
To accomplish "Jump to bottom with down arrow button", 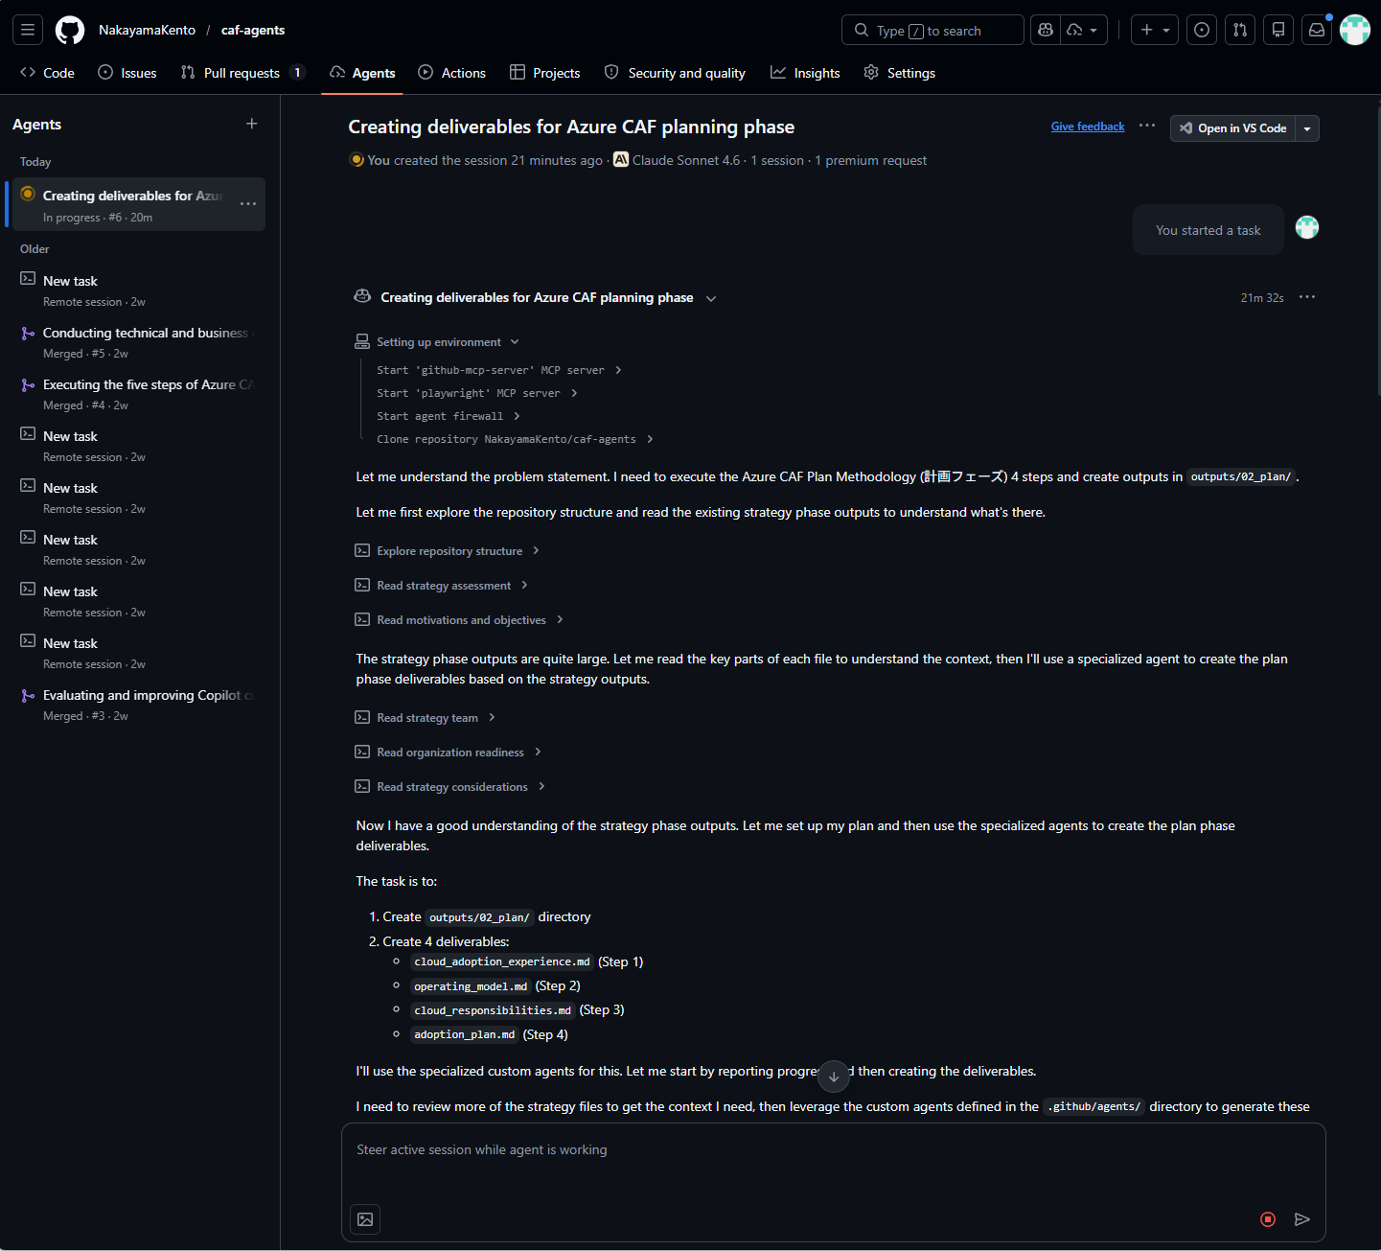I will 834,1077.
